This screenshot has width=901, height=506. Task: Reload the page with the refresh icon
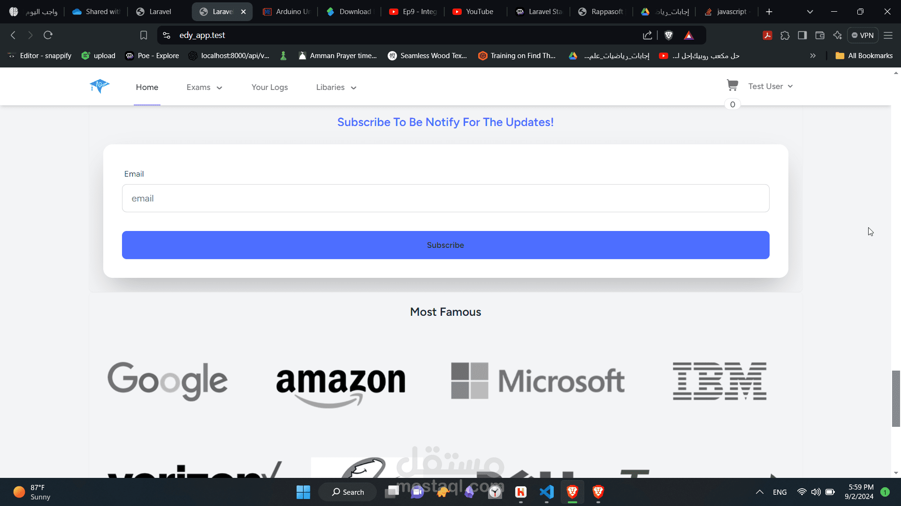pos(48,35)
